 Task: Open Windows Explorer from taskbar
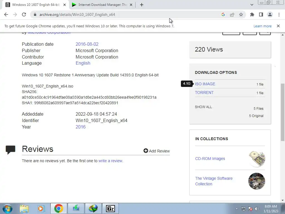24,208
